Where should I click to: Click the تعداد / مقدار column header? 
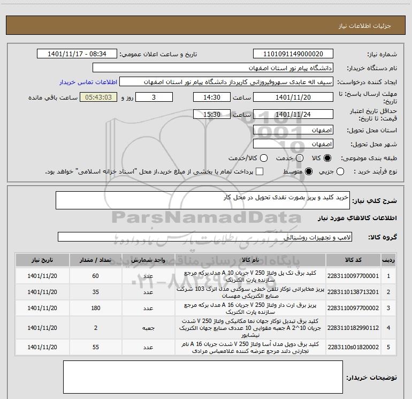96,260
